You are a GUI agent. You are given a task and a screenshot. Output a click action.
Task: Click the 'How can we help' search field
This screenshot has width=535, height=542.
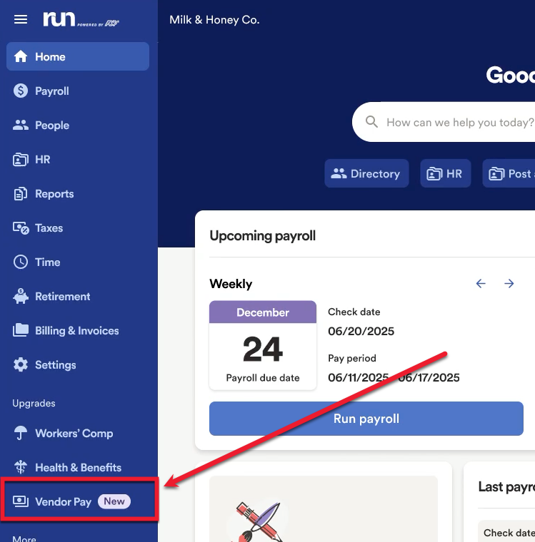click(x=457, y=123)
